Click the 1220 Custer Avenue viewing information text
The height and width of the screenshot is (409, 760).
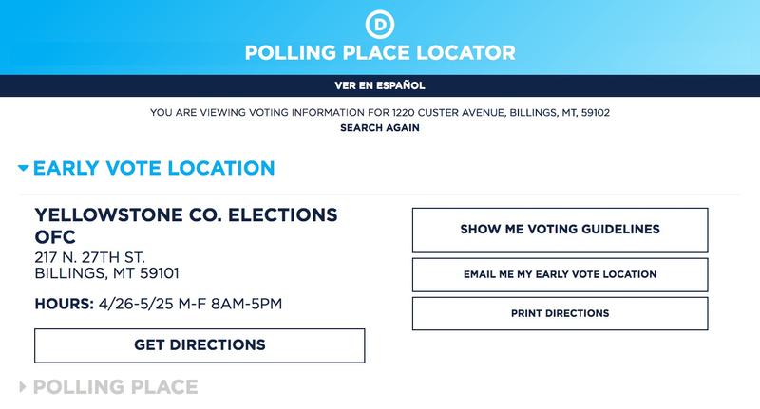tap(379, 113)
